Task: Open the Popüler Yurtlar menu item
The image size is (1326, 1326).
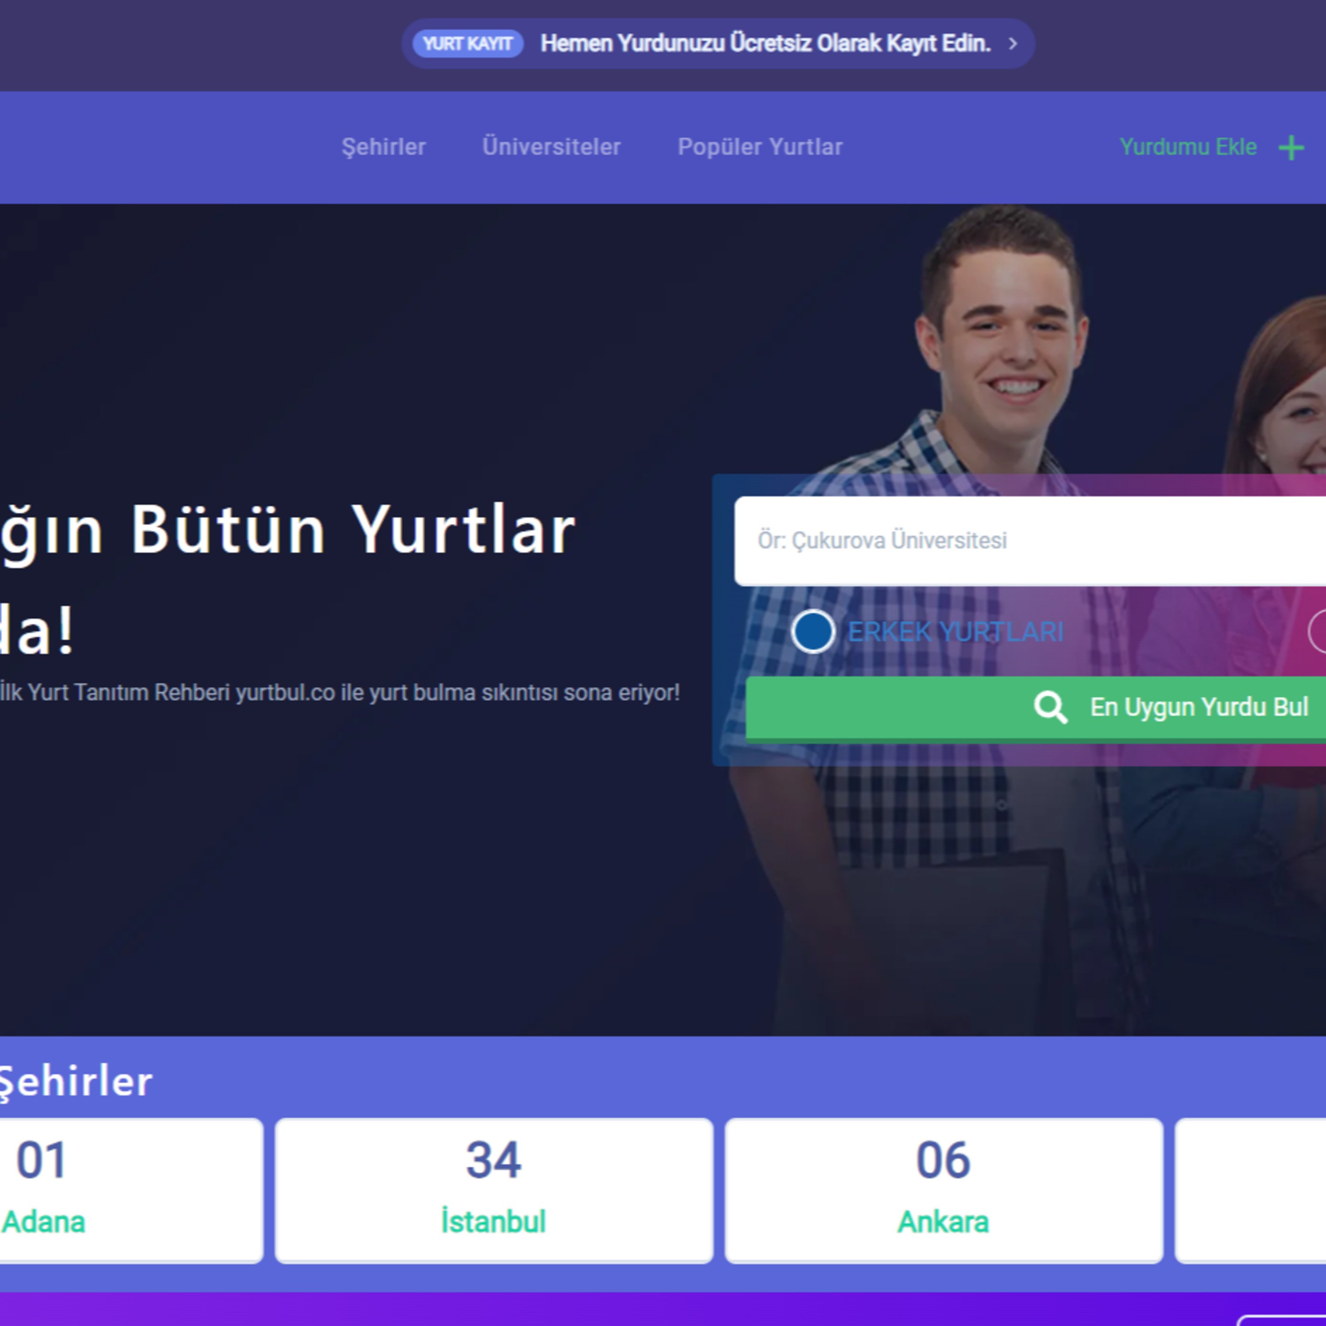Action: pos(760,147)
